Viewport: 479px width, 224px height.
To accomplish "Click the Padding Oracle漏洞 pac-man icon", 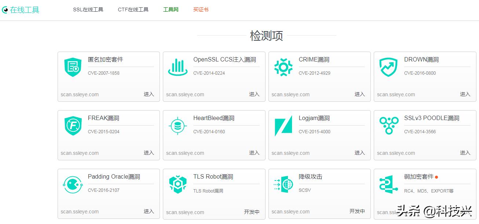I will 72,184.
